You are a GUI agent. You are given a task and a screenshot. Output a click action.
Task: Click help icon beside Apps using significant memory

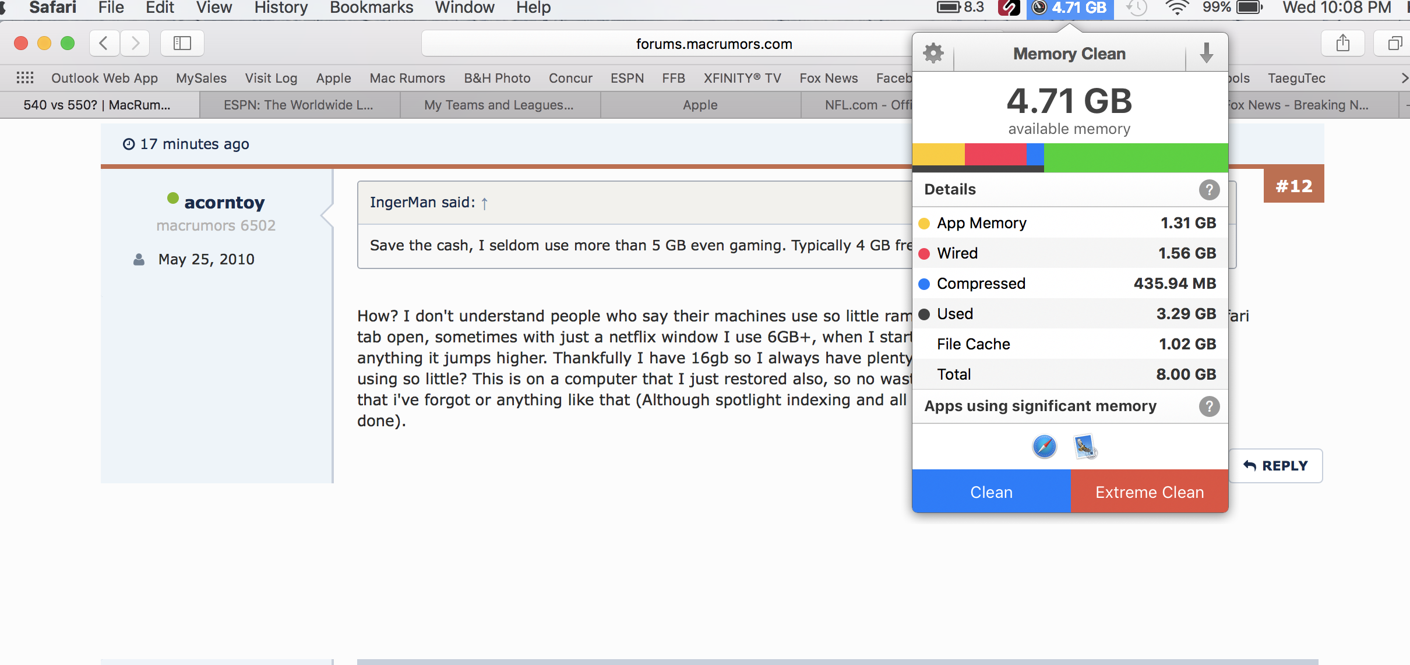[x=1209, y=406]
